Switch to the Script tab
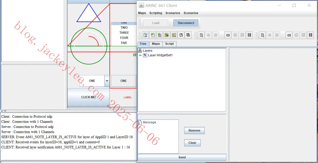This screenshot has height=163, width=318. 169,44
